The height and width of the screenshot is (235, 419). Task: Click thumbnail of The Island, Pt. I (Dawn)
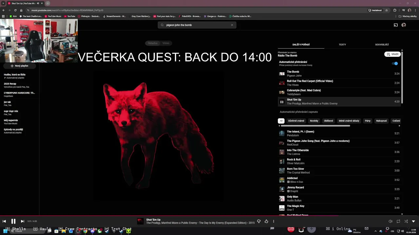pyautogui.click(x=282, y=133)
